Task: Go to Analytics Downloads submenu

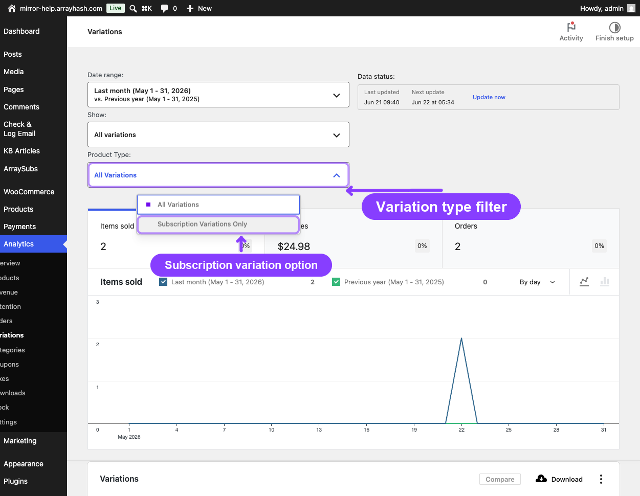Action: point(13,393)
